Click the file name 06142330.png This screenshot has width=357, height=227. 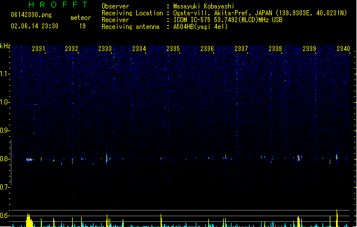(31, 15)
